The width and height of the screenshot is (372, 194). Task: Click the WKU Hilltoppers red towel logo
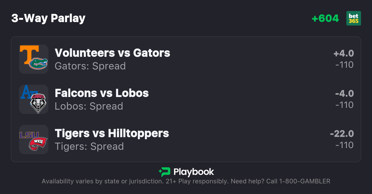click(38, 143)
